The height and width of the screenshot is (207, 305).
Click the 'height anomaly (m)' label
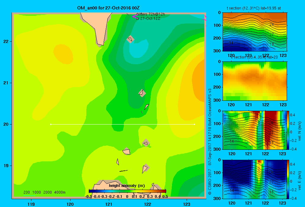coord(127,186)
